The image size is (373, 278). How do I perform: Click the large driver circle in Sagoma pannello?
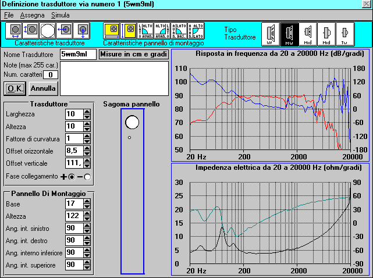tap(132, 122)
